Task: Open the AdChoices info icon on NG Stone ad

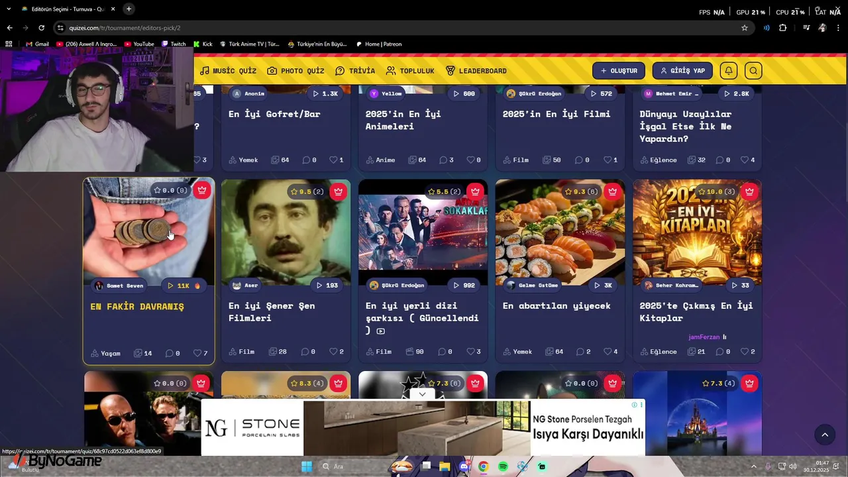Action: (634, 405)
